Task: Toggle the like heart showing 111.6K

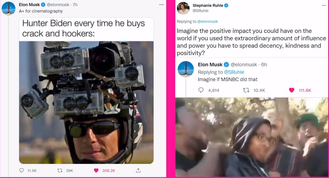Action: [291, 90]
